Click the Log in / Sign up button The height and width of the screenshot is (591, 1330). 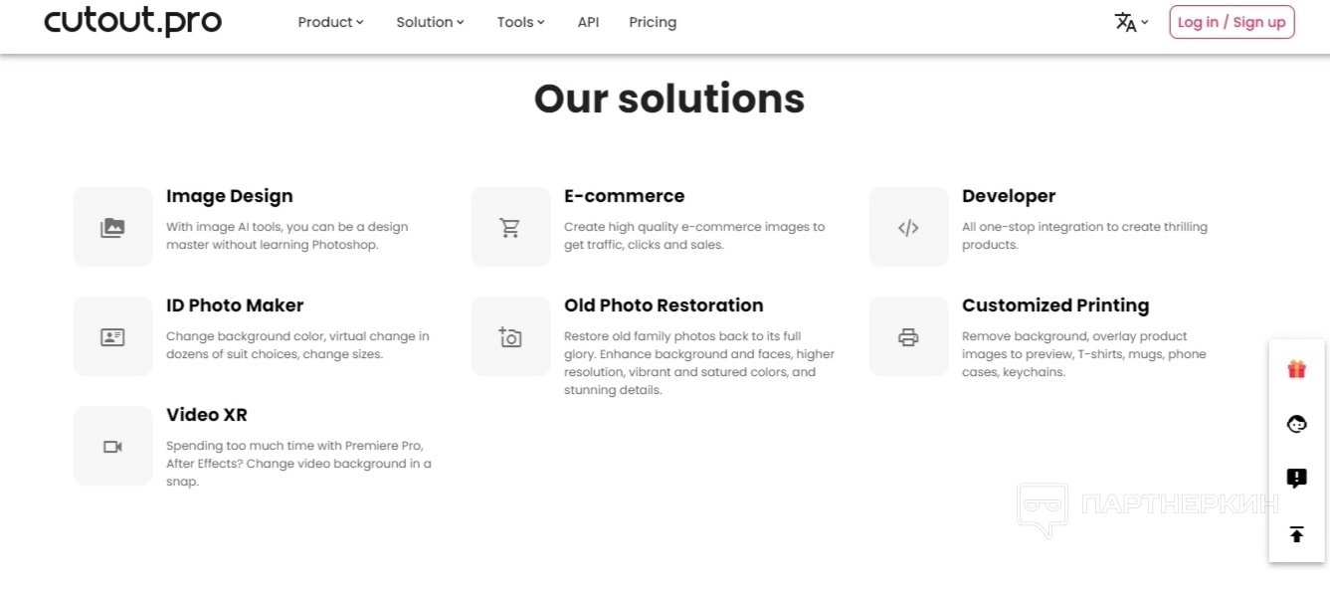point(1232,22)
